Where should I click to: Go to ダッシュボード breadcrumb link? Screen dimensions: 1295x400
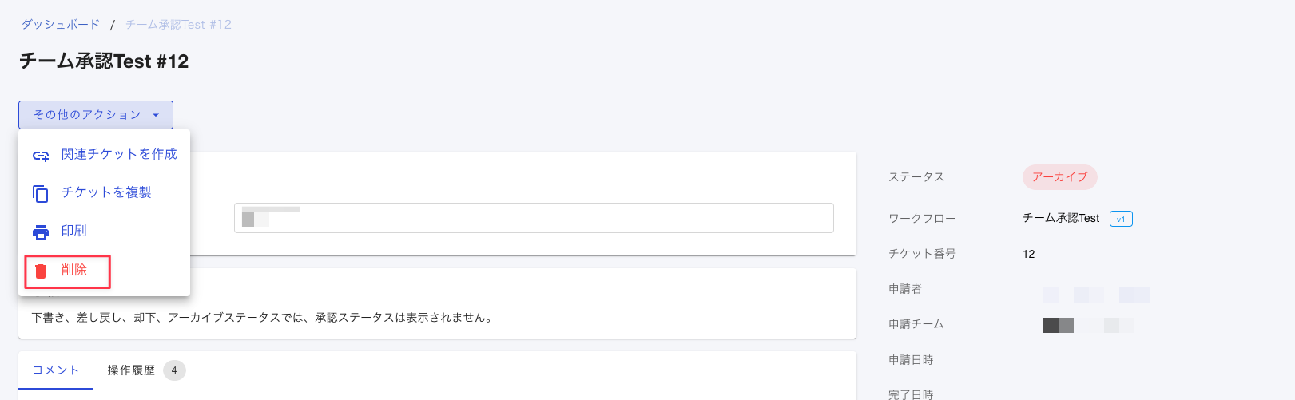tap(61, 25)
